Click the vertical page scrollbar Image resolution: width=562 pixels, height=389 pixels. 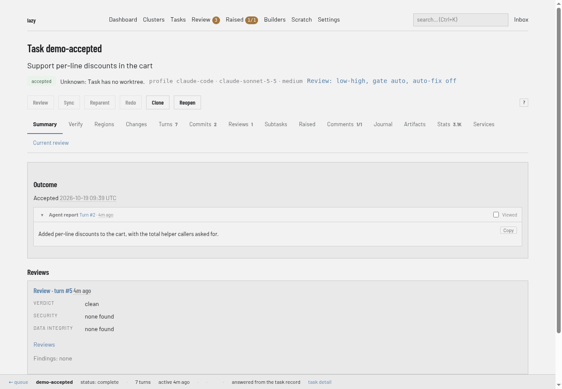click(559, 171)
